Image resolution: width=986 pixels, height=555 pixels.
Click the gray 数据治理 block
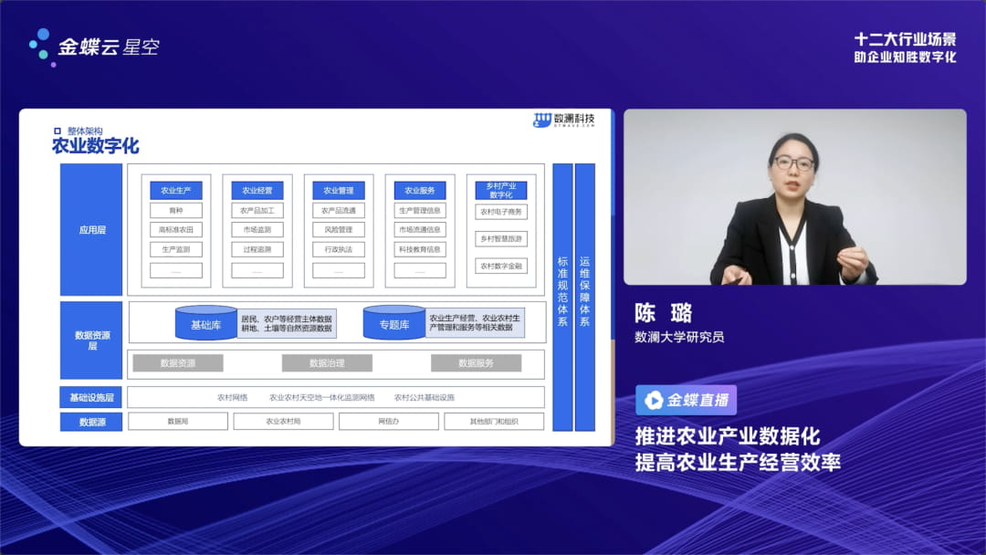pos(327,363)
